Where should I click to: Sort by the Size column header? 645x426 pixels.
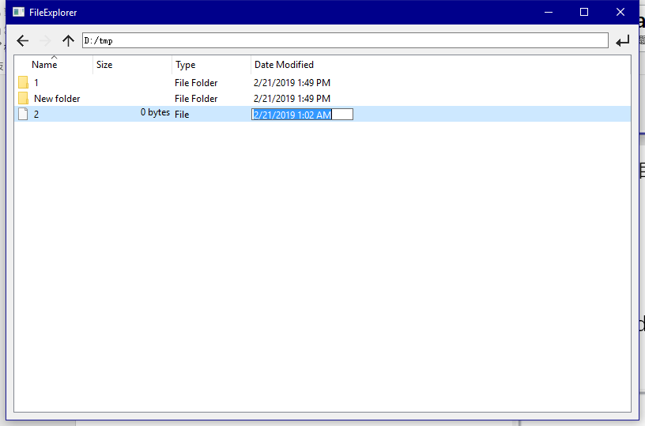pyautogui.click(x=133, y=65)
